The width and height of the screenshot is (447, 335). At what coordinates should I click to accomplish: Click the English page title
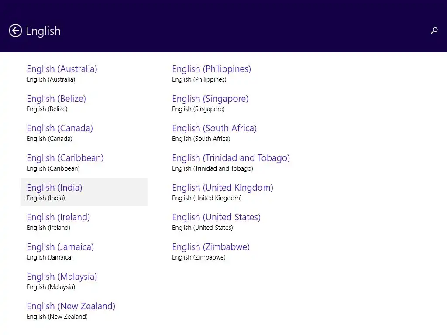[43, 31]
